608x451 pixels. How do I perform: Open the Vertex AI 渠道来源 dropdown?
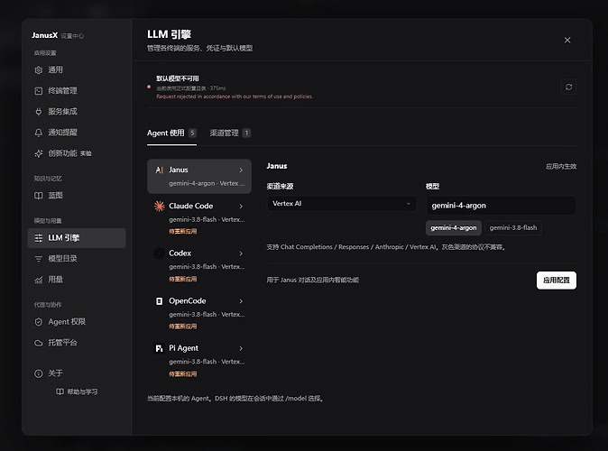[341, 204]
